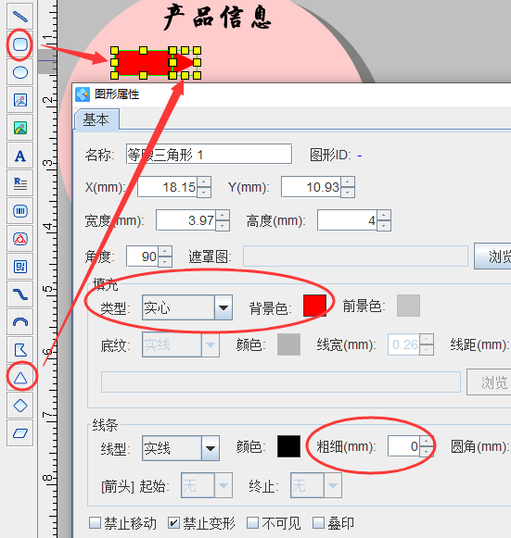This screenshot has height=538, width=511.
Task: Select the parallelogram shape tool
Action: [19, 433]
